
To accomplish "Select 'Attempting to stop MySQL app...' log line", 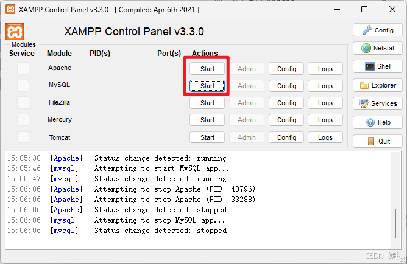I will [x=116, y=220].
